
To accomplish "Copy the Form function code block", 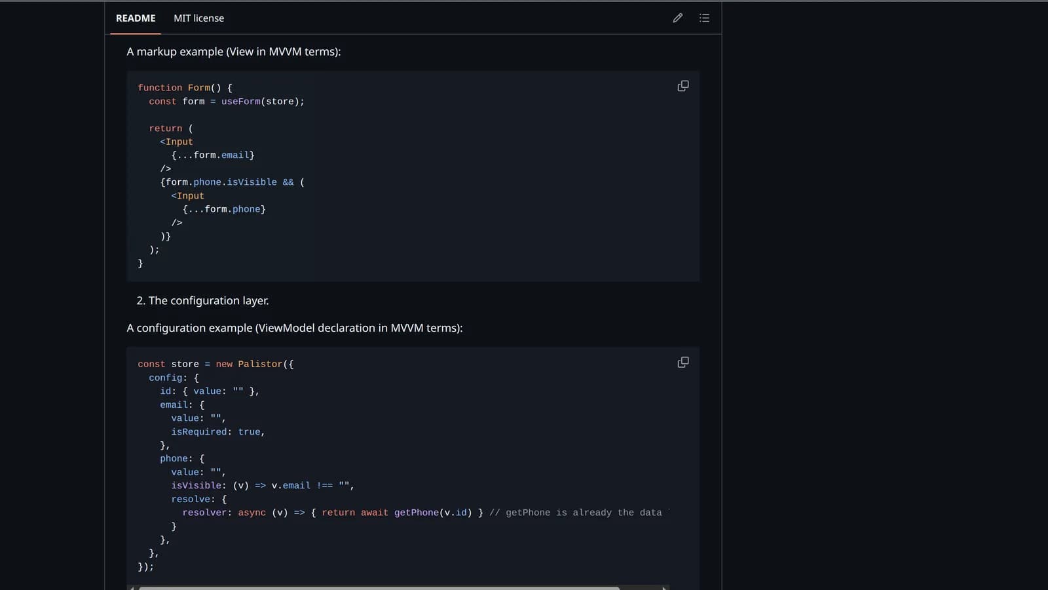I will point(683,86).
